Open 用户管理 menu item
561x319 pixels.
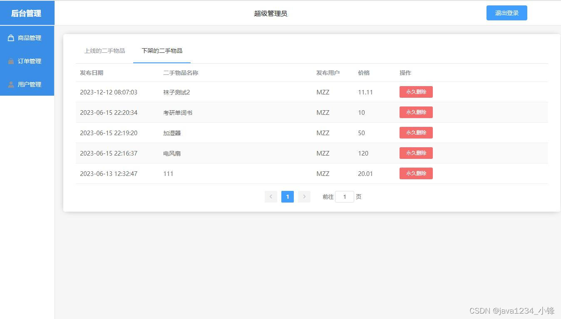coord(27,84)
